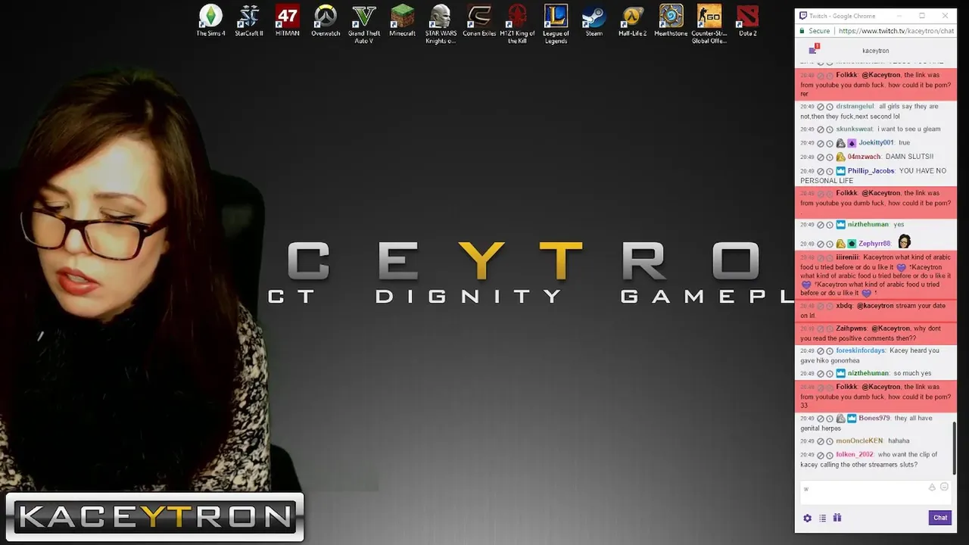Open username Joekitty001 in chat
The height and width of the screenshot is (545, 969).
pos(876,142)
